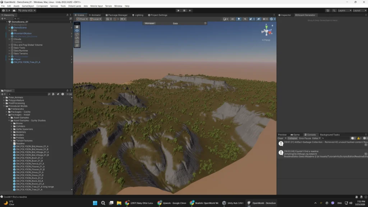The width and height of the screenshot is (368, 207).
Task: Open Upwork Chrome window from taskbar
Action: 172,203
